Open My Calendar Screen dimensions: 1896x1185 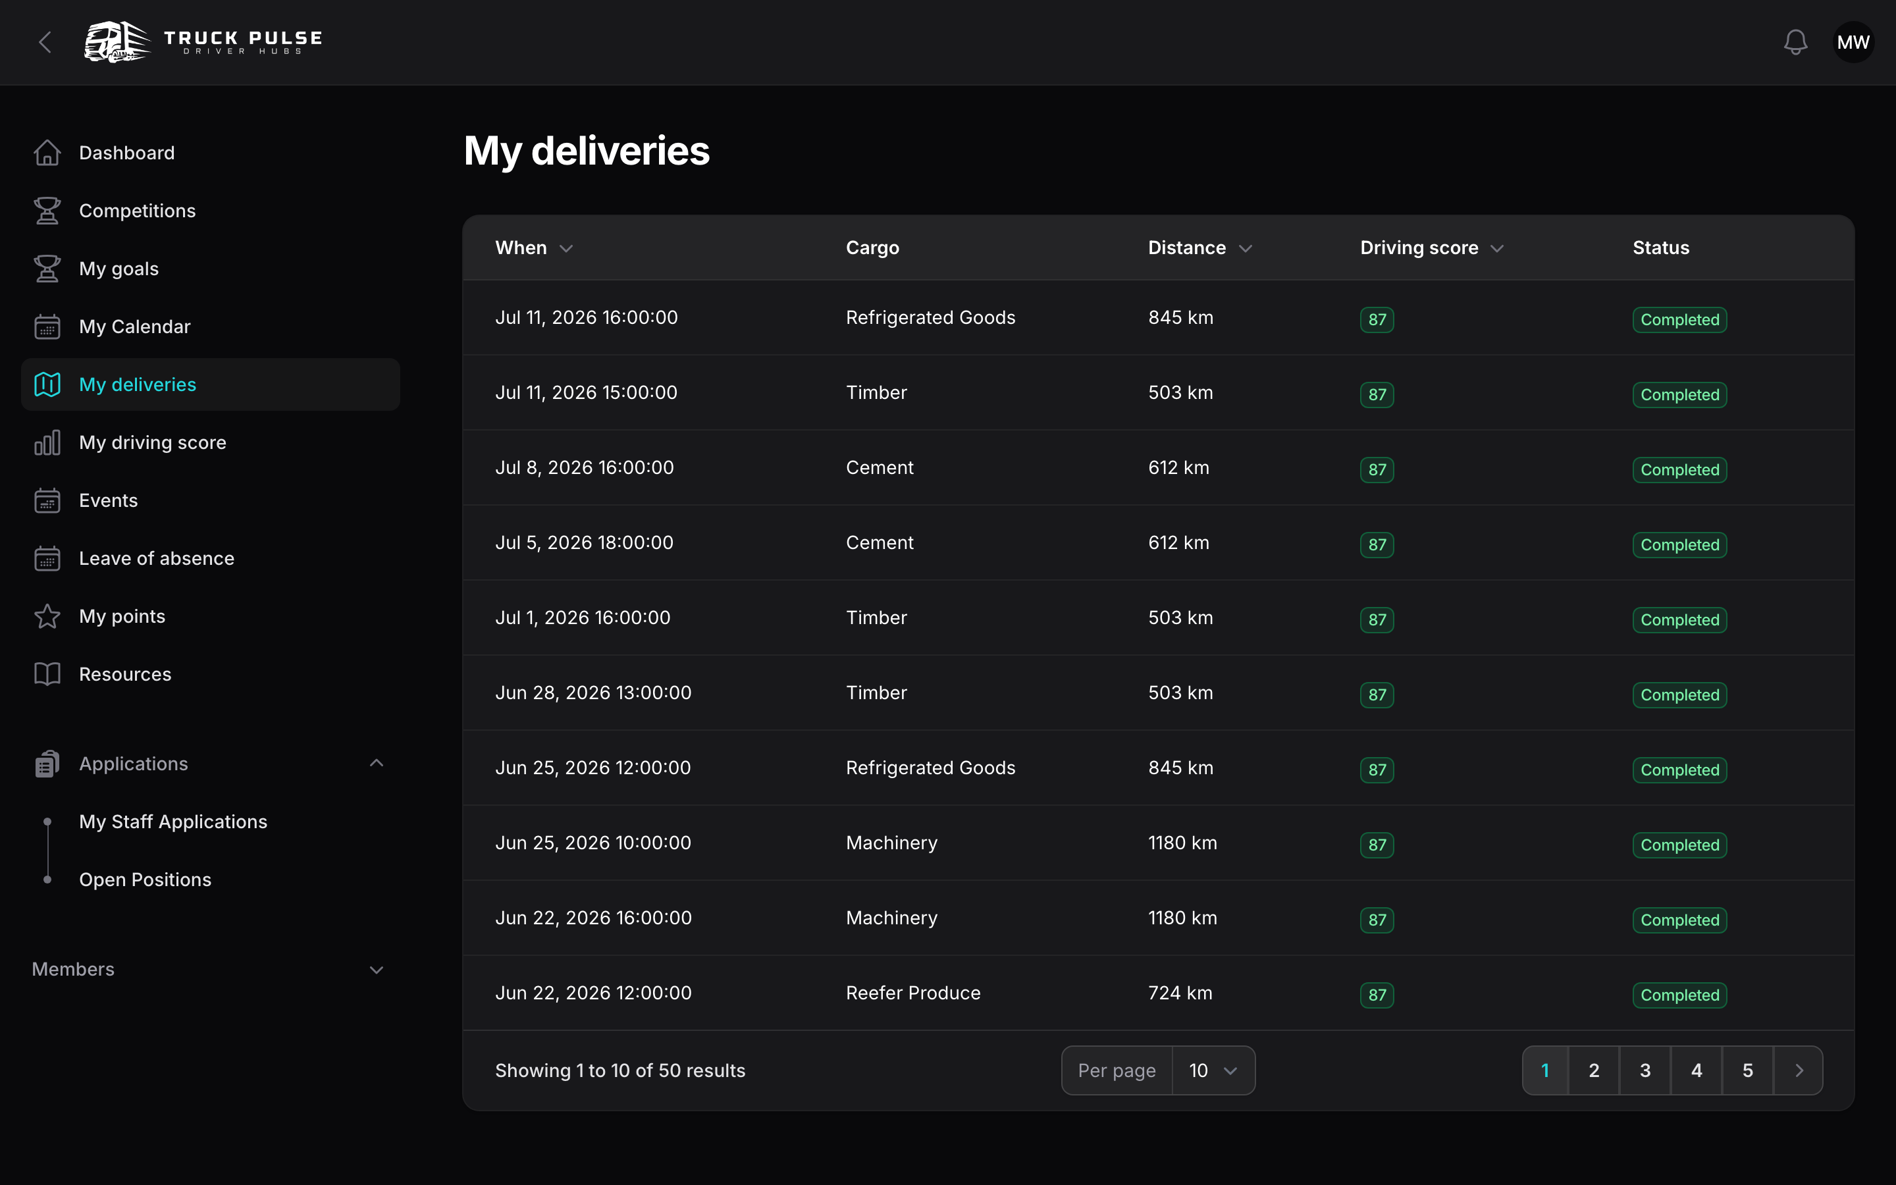[210, 327]
